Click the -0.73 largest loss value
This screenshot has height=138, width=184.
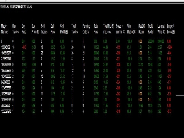[169, 111]
